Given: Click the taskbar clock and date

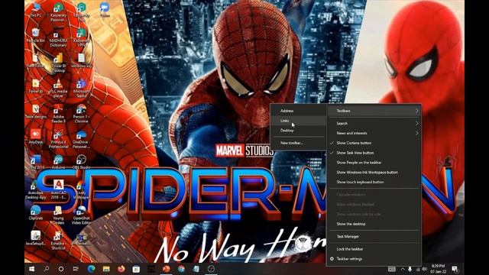Looking at the screenshot, I should (438, 269).
